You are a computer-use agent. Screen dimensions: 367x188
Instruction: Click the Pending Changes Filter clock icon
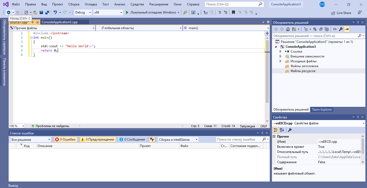pyautogui.click(x=306, y=29)
